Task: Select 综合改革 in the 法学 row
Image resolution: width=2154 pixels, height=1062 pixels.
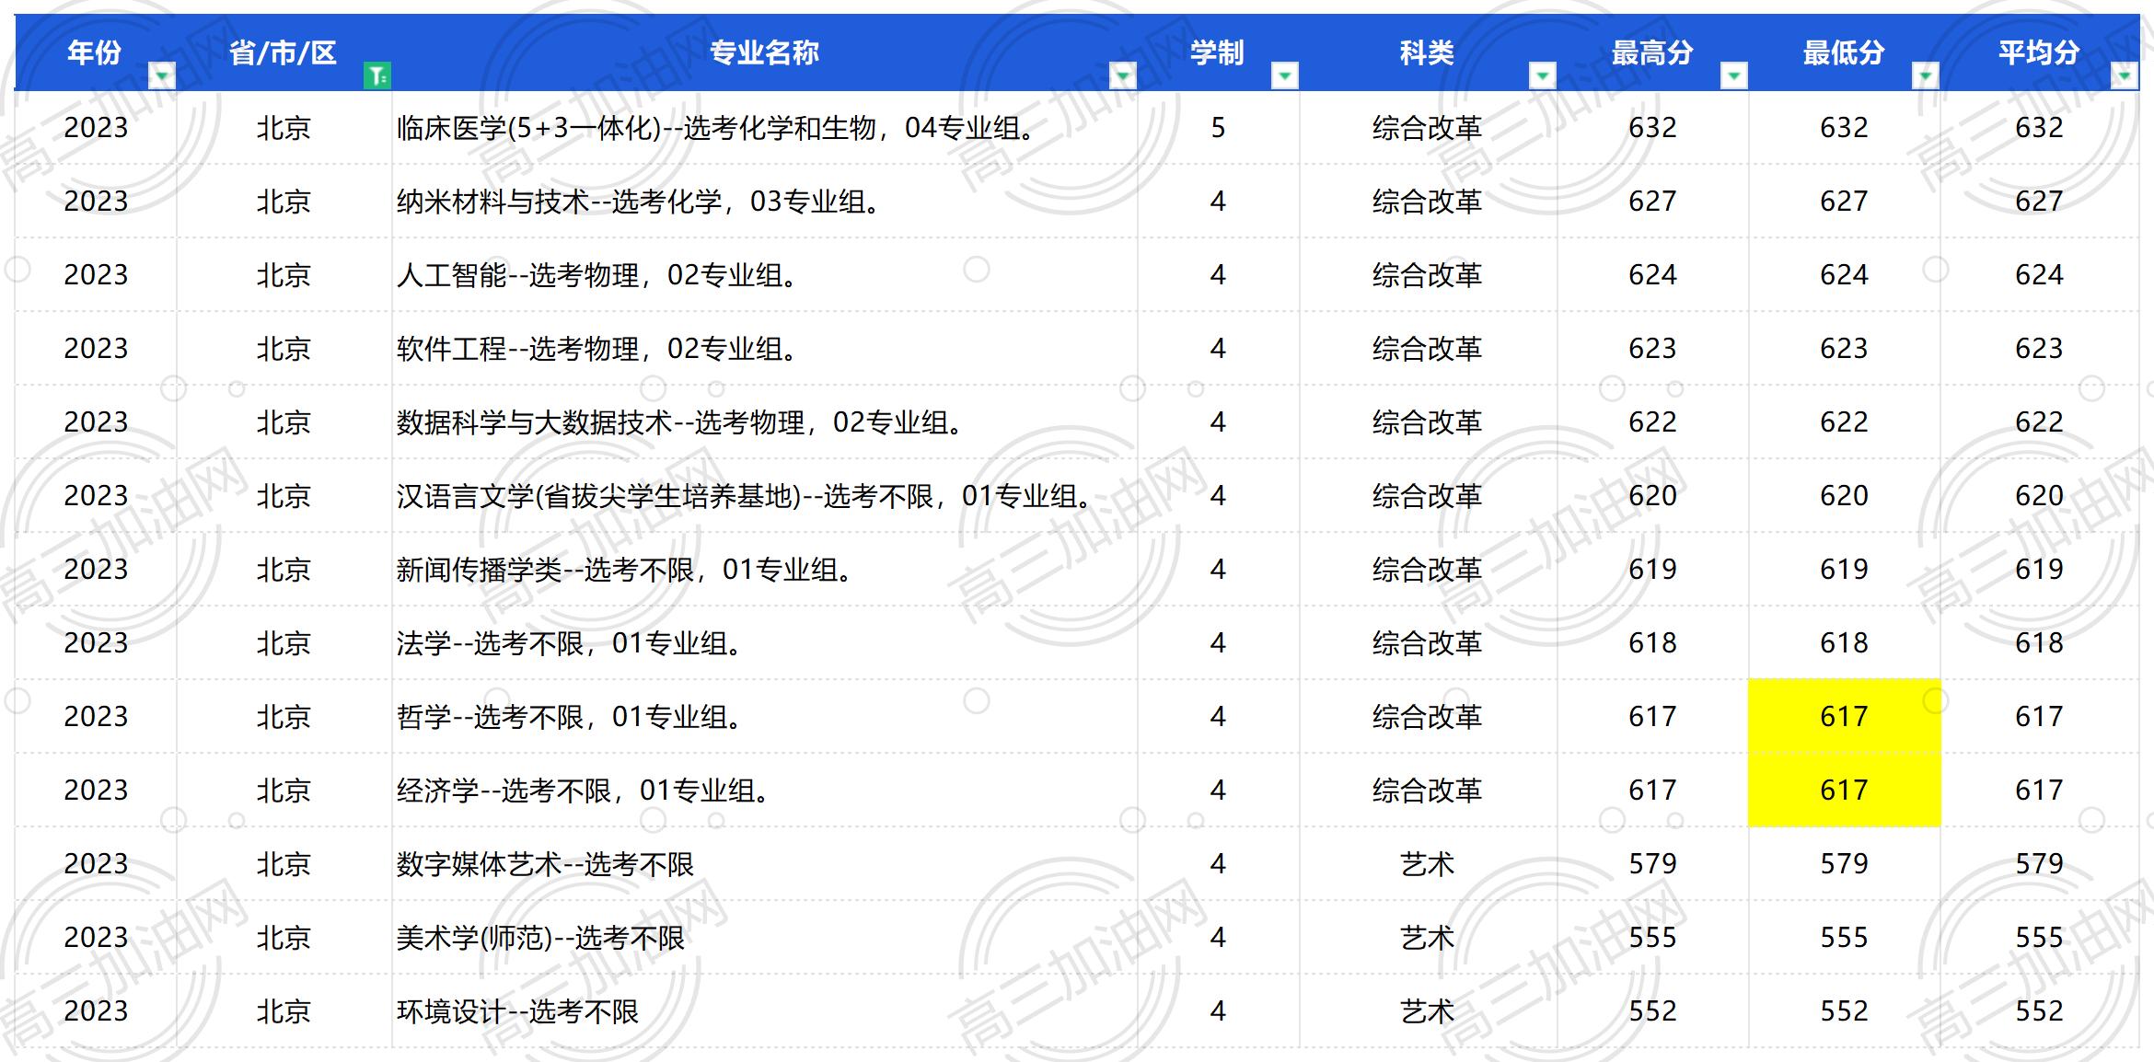Action: (1429, 643)
